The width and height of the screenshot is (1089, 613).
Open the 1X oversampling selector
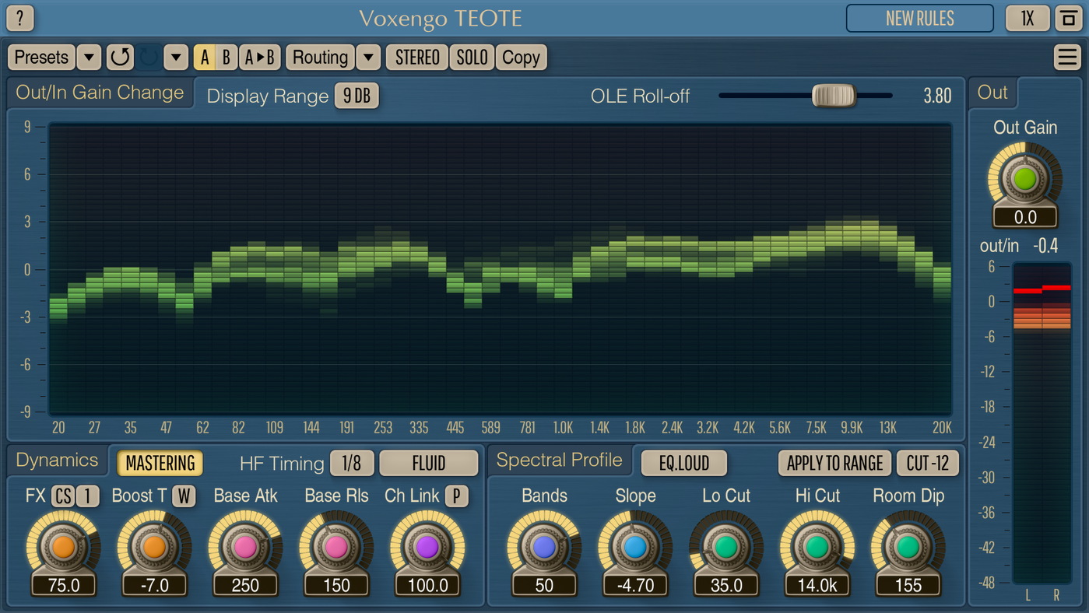pos(1028,18)
